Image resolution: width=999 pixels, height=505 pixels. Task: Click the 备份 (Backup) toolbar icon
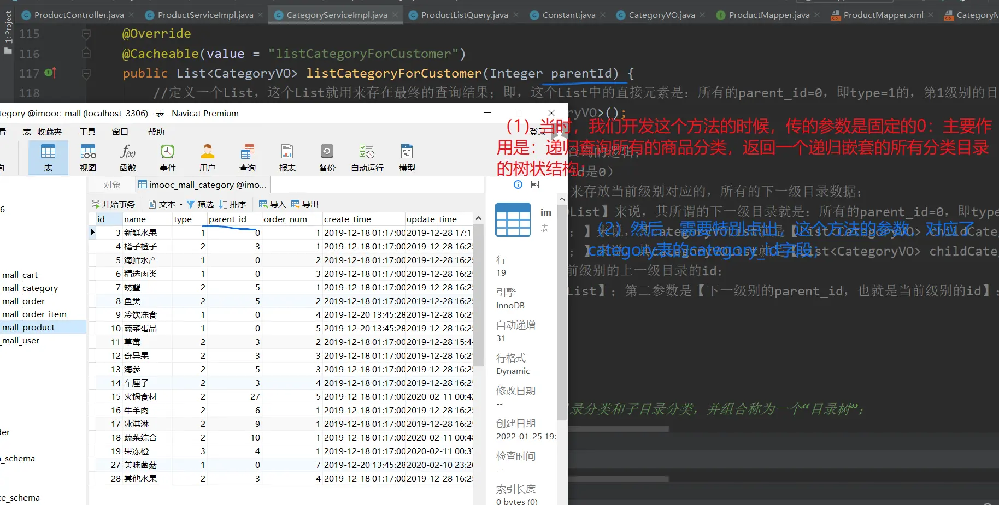(x=327, y=157)
